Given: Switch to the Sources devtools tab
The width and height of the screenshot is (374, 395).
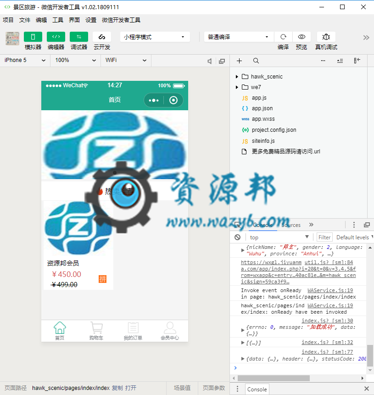Looking at the screenshot, I should [x=291, y=225].
